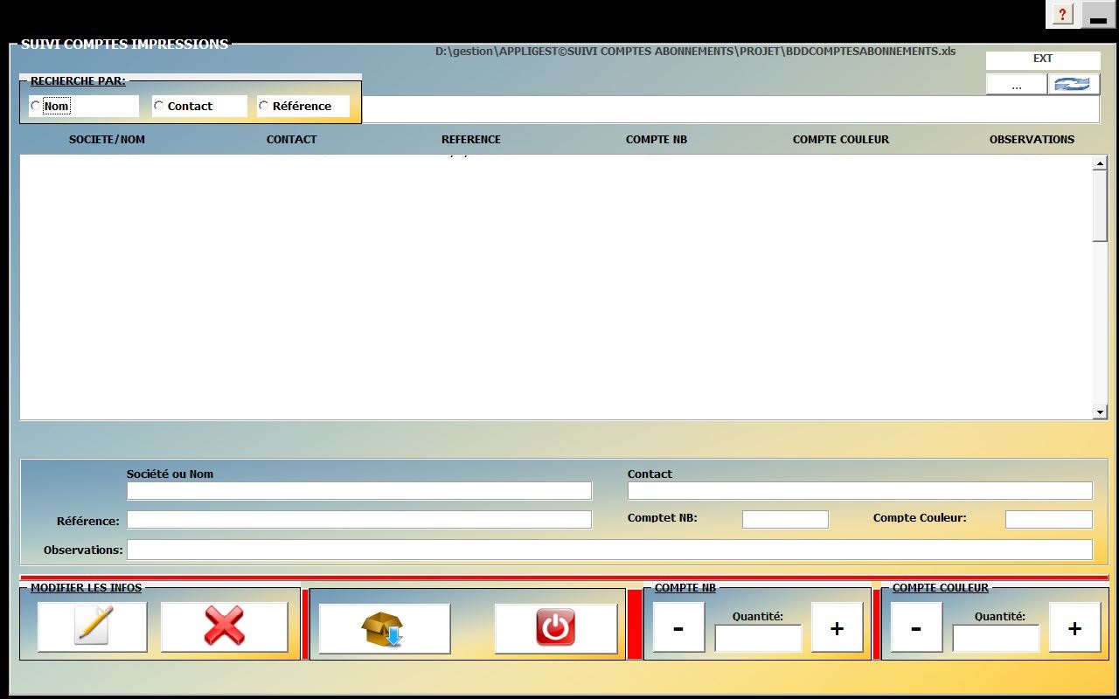Open the red question mark help icon
This screenshot has height=699, width=1119.
point(1062,14)
